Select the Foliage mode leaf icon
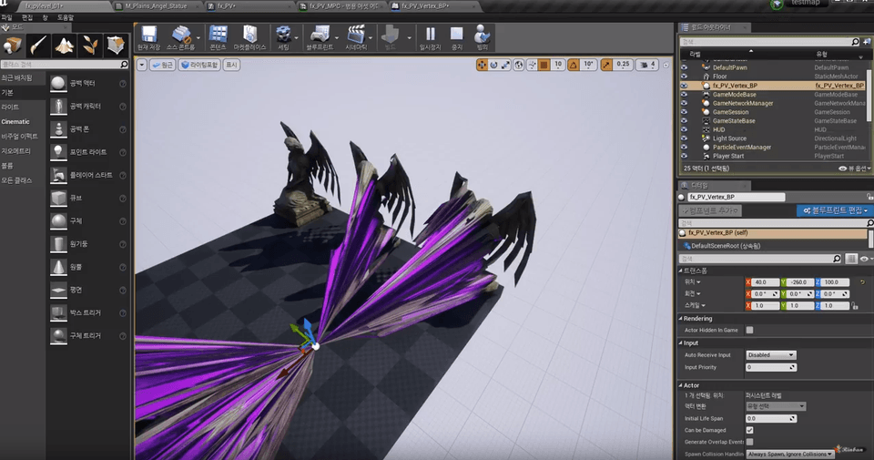Viewport: 874px width, 460px height. pos(90,46)
